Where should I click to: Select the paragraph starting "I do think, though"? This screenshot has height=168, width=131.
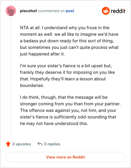70,110
